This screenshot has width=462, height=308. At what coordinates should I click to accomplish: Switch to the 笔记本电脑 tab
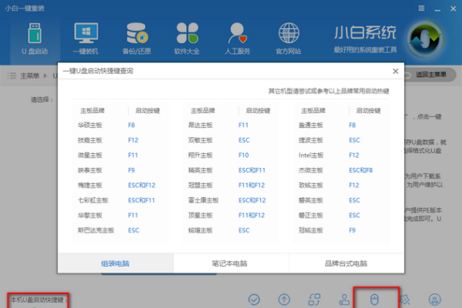pos(229,263)
